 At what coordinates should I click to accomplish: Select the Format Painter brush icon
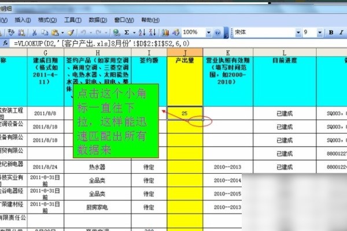pos(71,33)
